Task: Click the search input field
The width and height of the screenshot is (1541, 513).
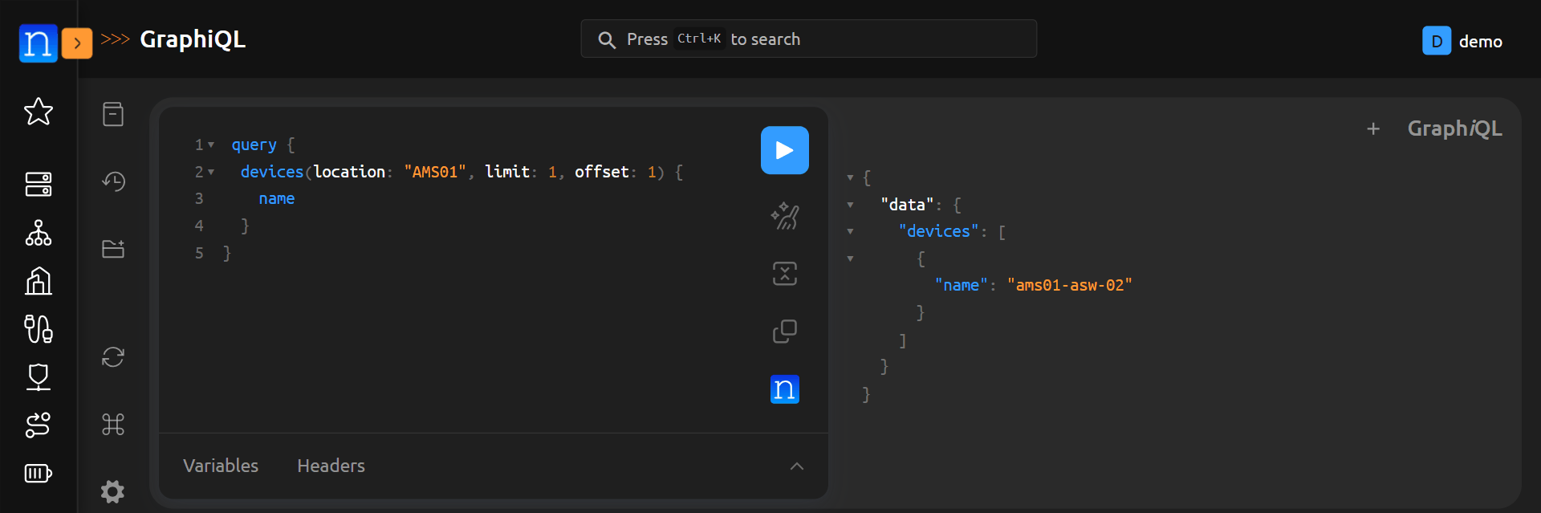Action: tap(808, 39)
